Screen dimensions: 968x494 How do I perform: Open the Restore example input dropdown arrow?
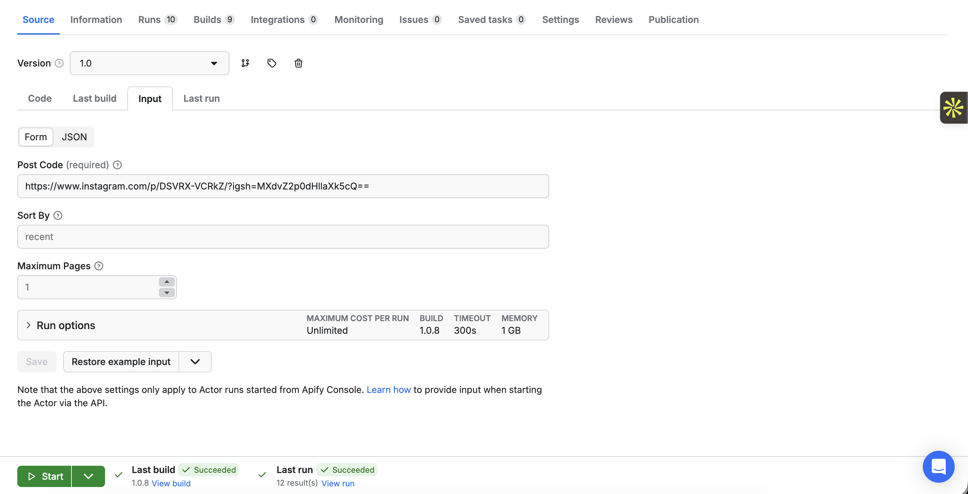pos(195,362)
